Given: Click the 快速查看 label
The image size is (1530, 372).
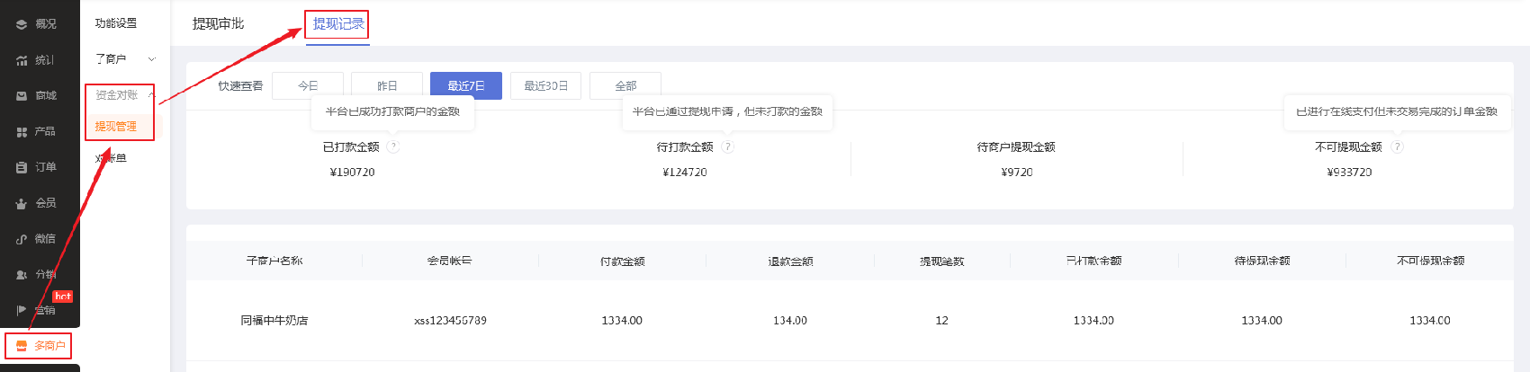Looking at the screenshot, I should point(240,85).
